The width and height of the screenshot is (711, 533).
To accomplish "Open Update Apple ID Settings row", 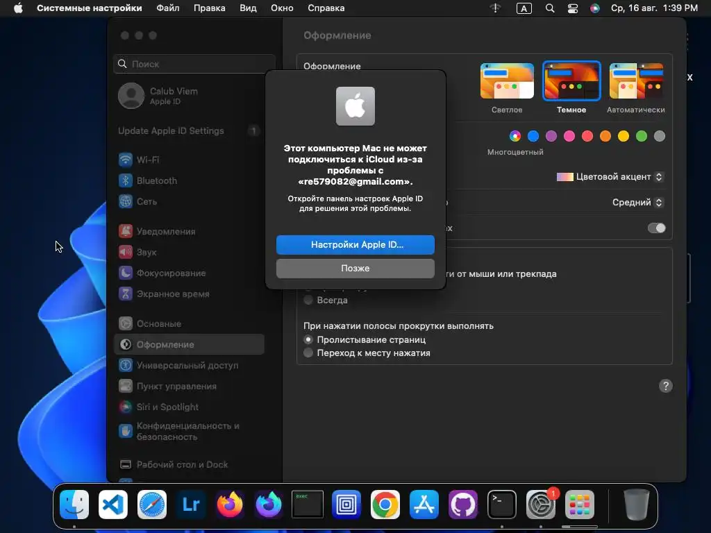I will click(x=189, y=130).
